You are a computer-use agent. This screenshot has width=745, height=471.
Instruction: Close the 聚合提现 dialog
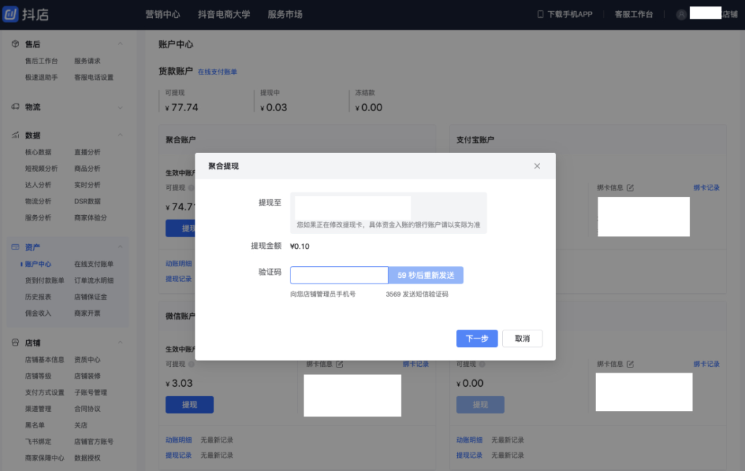pos(537,166)
